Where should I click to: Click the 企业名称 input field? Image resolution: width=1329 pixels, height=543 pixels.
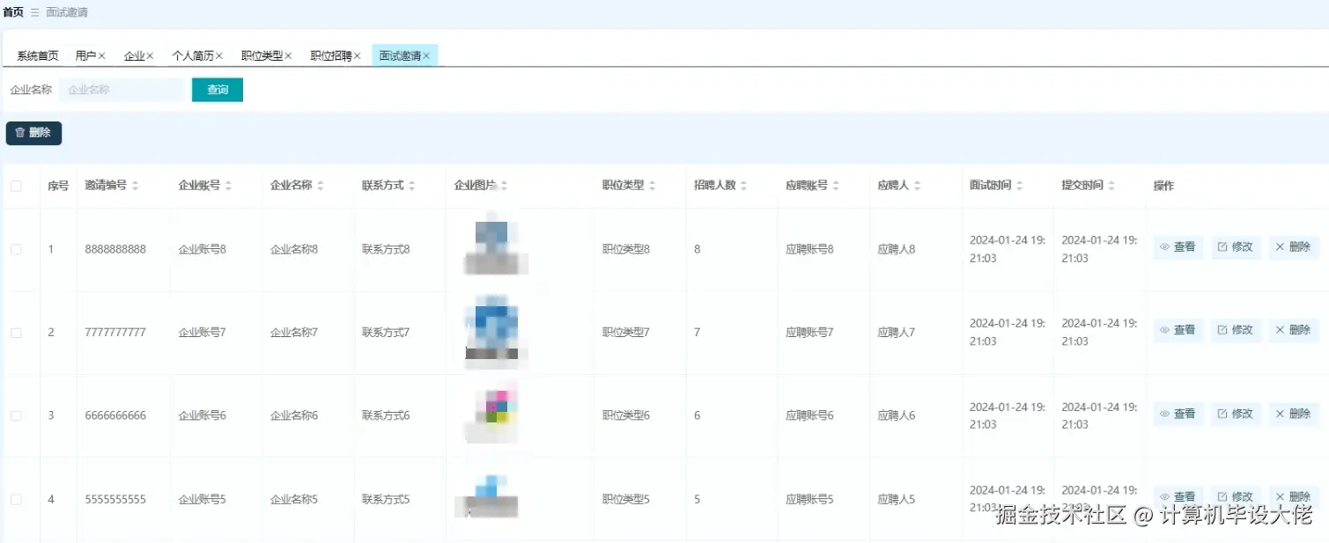tap(121, 89)
